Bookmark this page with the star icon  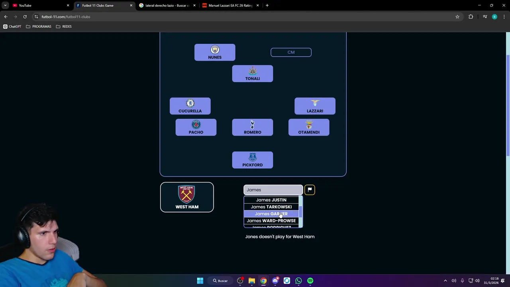(457, 17)
